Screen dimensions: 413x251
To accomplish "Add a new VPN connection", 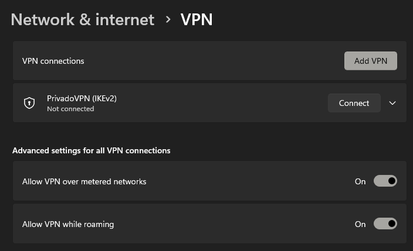I will tap(371, 61).
